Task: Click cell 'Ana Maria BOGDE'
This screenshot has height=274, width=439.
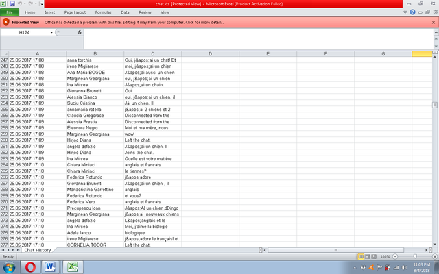Action: point(95,72)
